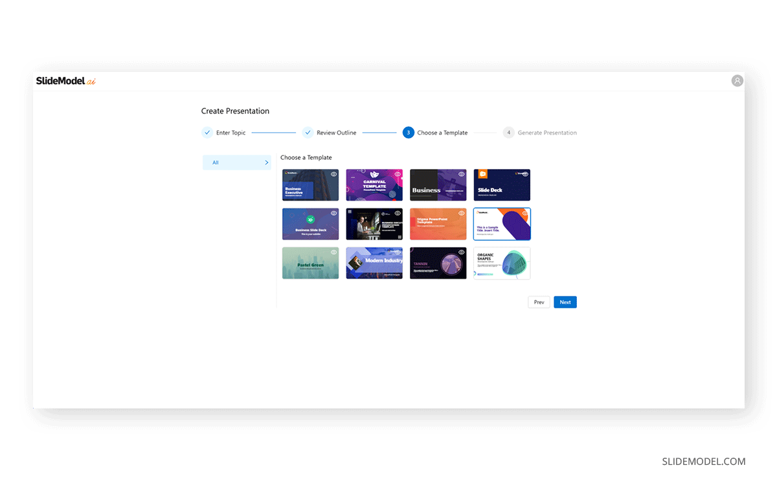Screen dimensions: 777x481
Task: Click the Next button
Action: coord(565,302)
